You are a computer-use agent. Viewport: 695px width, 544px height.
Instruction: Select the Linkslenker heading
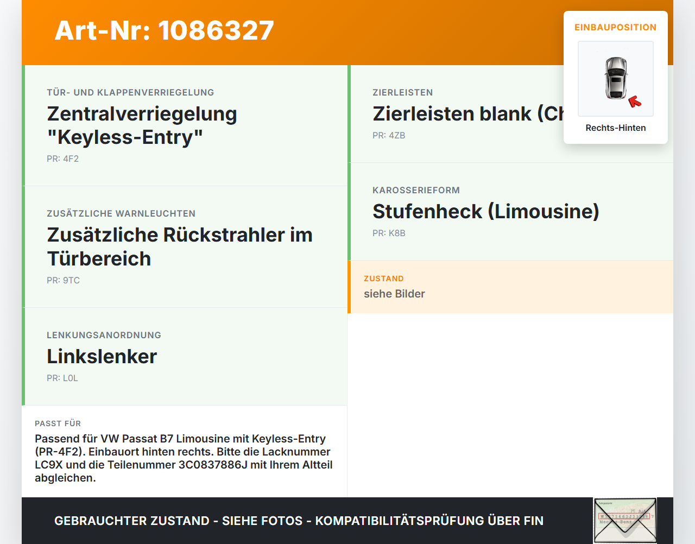102,356
